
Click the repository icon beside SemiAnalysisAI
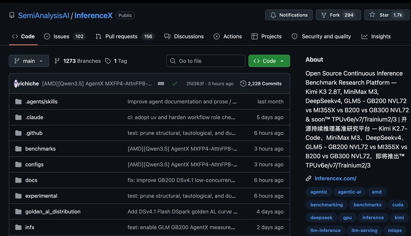click(12, 15)
